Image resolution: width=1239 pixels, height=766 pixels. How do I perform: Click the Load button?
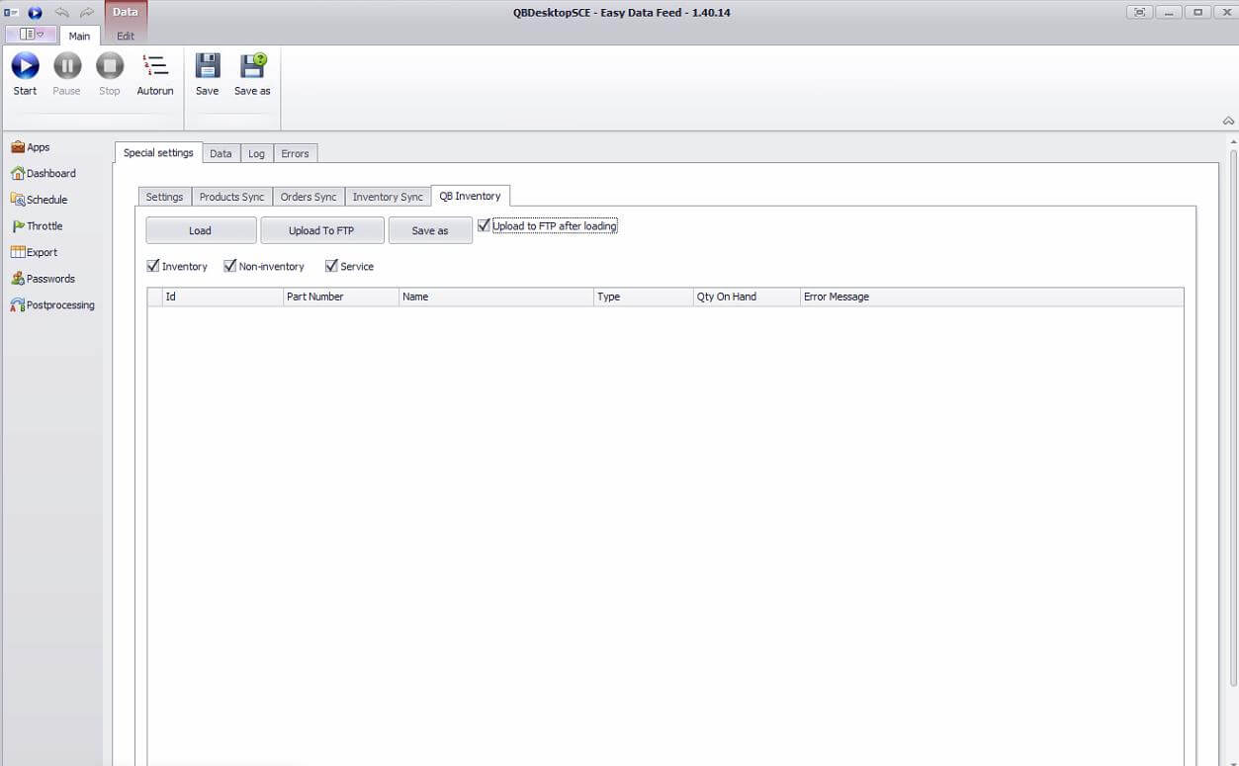[201, 230]
